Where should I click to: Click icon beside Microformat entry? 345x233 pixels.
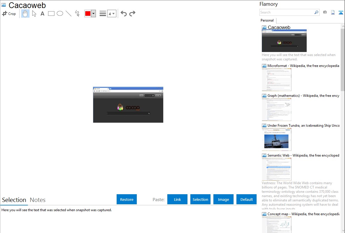(x=264, y=66)
